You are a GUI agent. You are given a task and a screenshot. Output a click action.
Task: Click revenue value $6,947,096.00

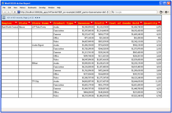tap(88, 60)
